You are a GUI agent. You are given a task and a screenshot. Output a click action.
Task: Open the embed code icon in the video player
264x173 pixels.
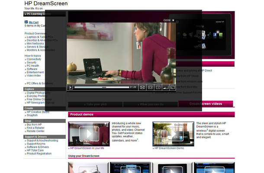tap(150, 87)
